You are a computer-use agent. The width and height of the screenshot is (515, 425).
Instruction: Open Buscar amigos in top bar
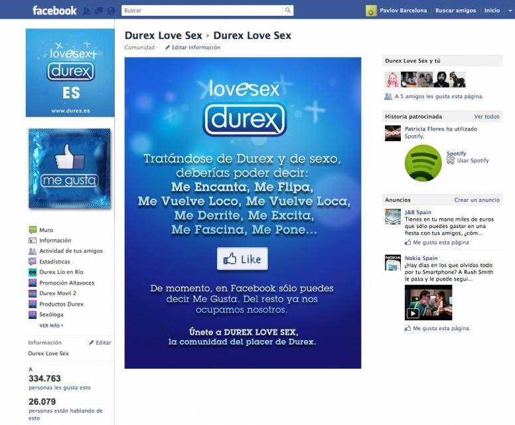(455, 11)
